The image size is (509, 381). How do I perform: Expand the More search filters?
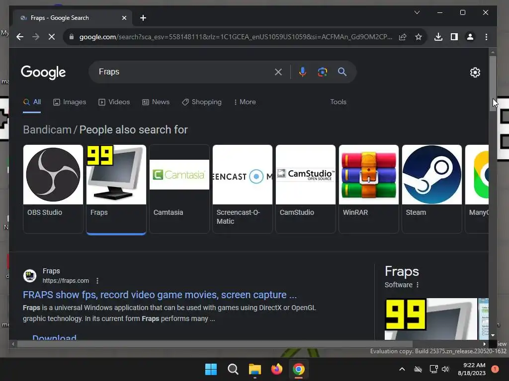pos(245,102)
